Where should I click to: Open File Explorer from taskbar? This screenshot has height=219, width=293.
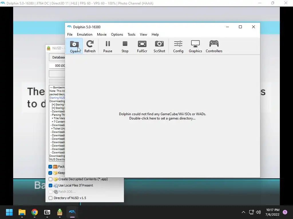pyautogui.click(x=22, y=212)
